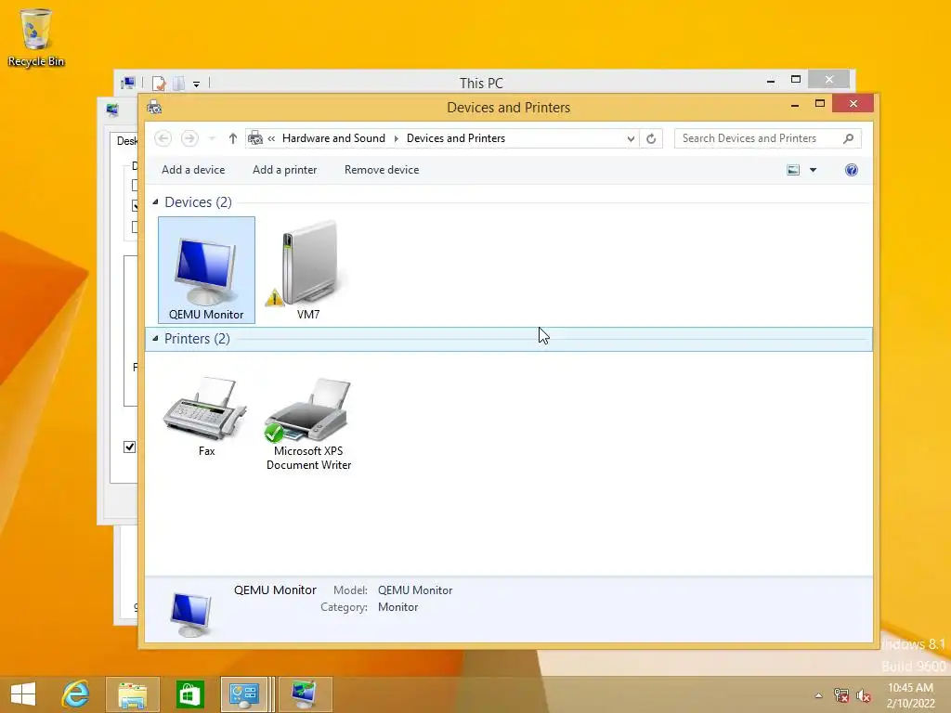Launch Internet Explorer from the taskbar
This screenshot has height=713, width=951.
click(x=76, y=694)
